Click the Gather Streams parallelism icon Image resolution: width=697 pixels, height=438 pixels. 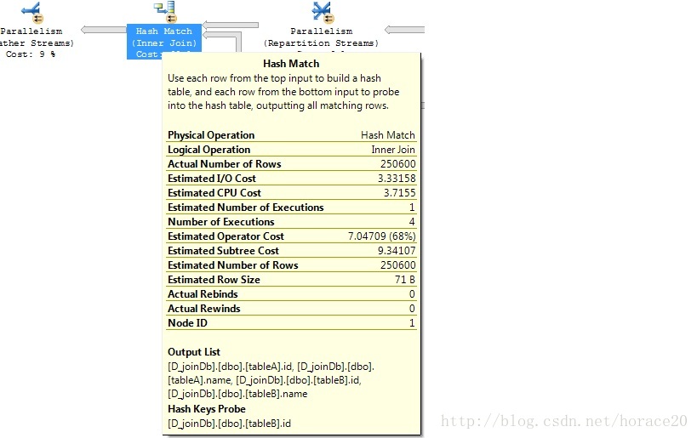click(32, 12)
